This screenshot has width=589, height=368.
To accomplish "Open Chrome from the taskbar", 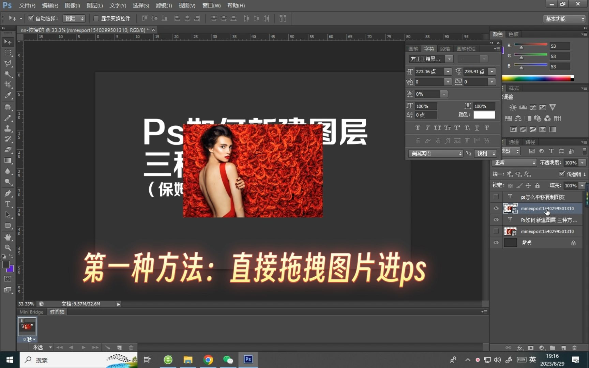I will (208, 360).
